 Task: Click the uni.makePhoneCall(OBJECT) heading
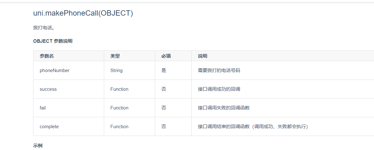pyautogui.click(x=83, y=13)
